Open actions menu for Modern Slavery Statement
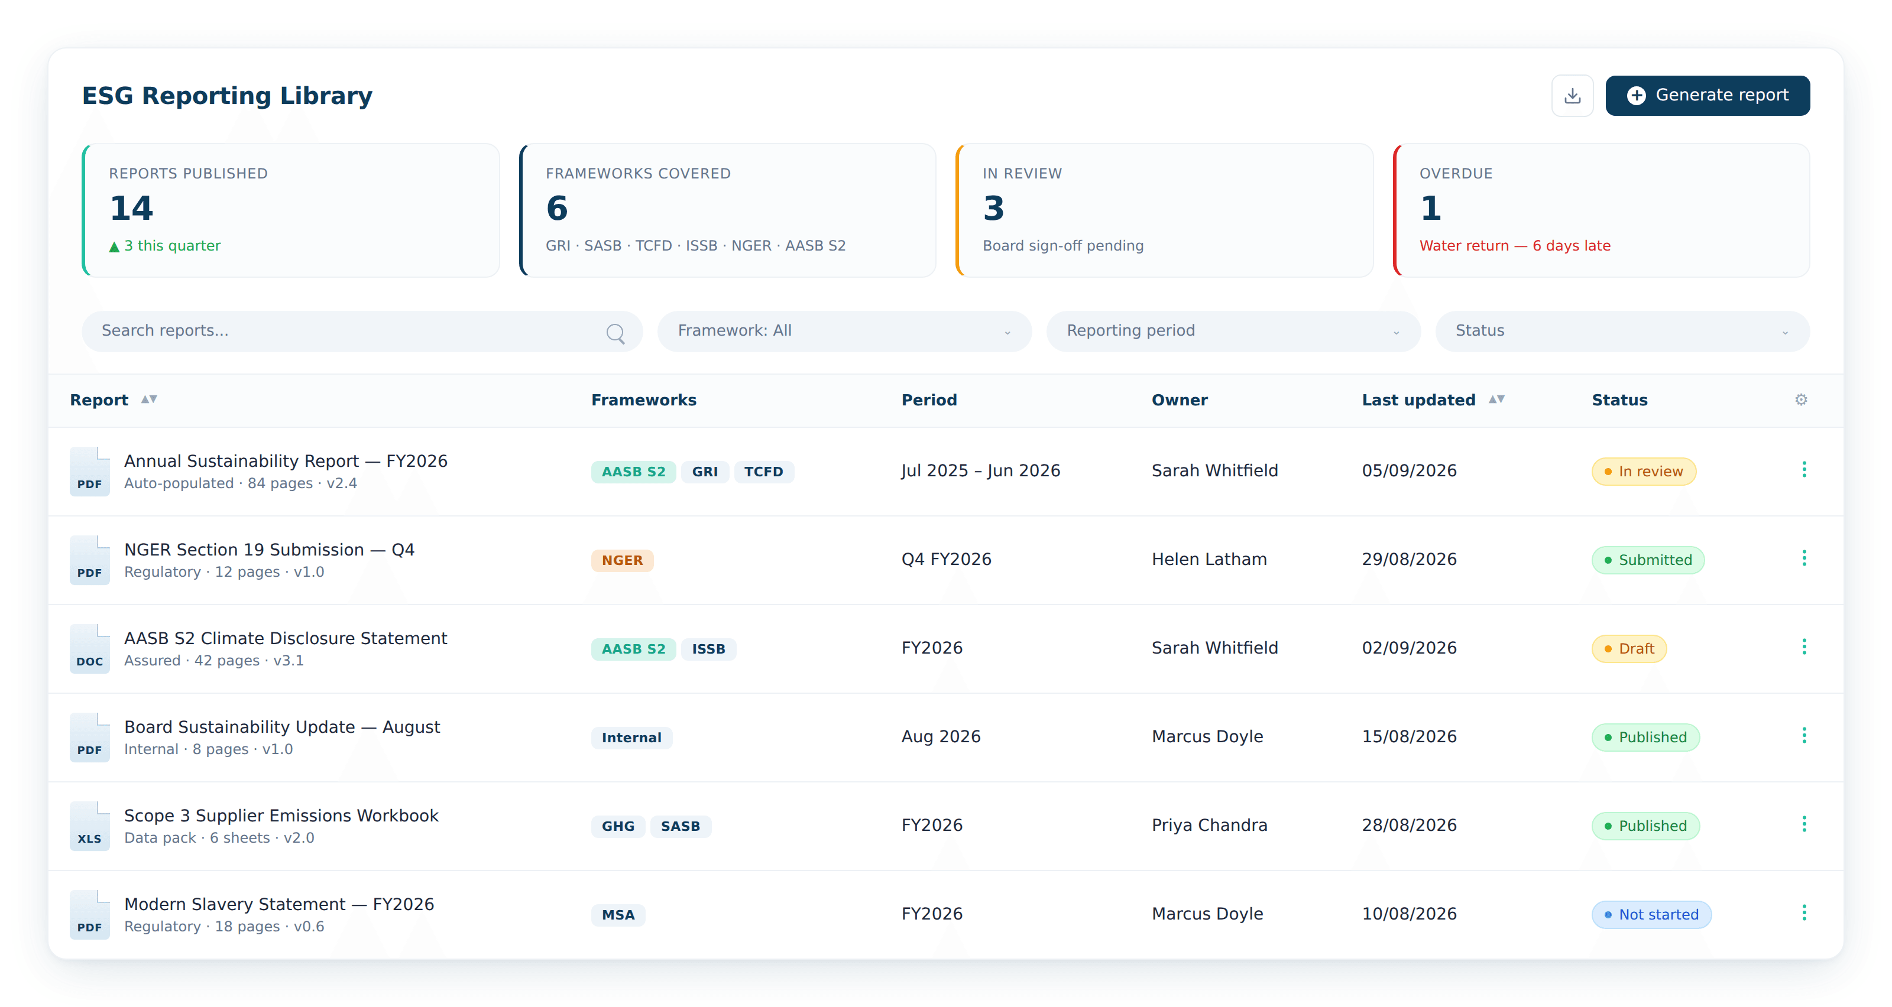This screenshot has width=1892, height=1007. [x=1804, y=913]
